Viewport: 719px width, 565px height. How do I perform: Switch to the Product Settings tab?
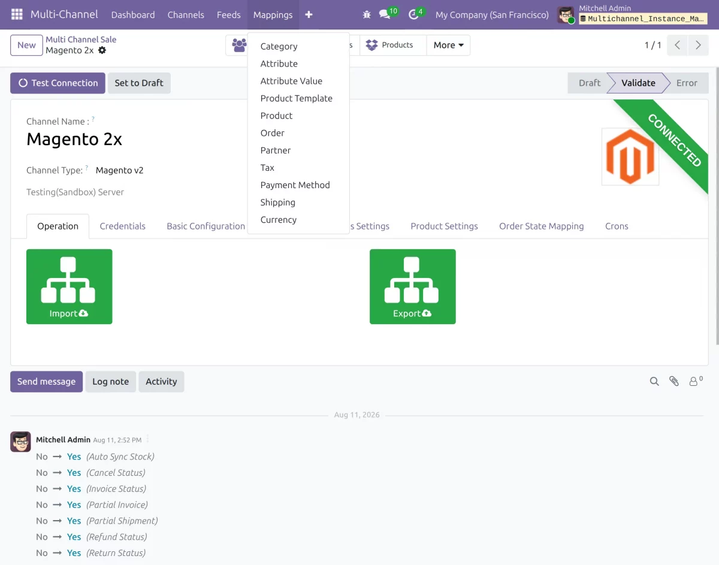(x=444, y=226)
